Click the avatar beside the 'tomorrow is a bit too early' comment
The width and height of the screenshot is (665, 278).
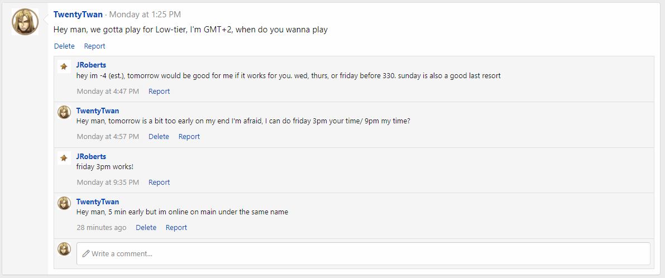pos(64,112)
